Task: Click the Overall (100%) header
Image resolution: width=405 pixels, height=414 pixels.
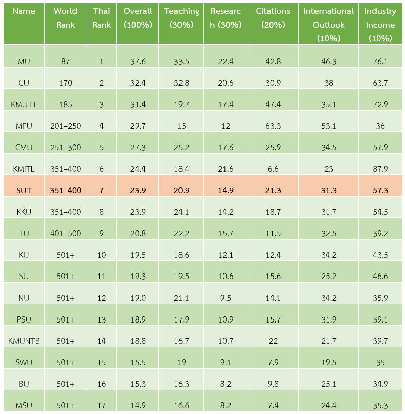Action: click(138, 23)
